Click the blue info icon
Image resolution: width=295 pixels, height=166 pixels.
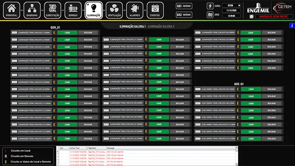tap(290, 25)
